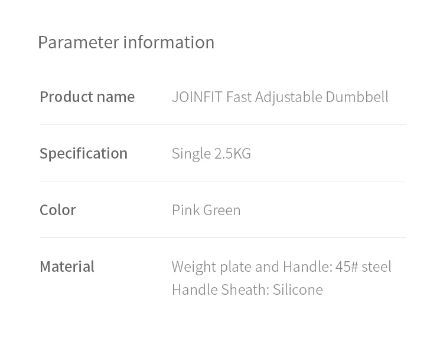Select the Specification label

tap(84, 154)
